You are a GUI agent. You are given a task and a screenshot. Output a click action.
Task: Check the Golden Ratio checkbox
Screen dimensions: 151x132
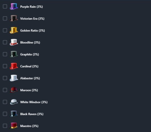coord(5,30)
